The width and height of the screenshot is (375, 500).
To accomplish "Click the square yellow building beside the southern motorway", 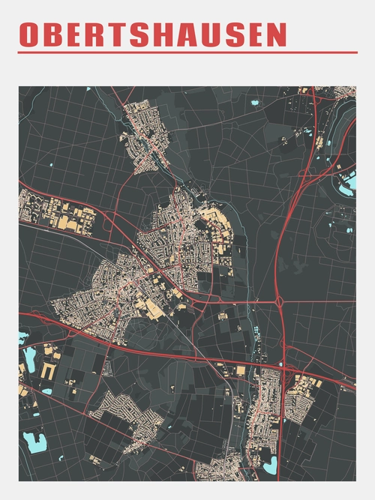I will pyautogui.click(x=240, y=370).
